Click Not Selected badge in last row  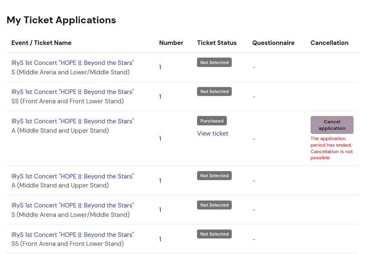point(215,234)
